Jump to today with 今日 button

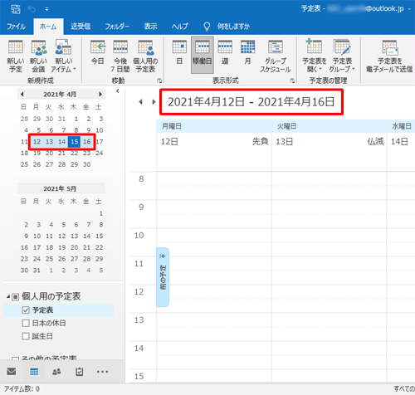pyautogui.click(x=97, y=53)
